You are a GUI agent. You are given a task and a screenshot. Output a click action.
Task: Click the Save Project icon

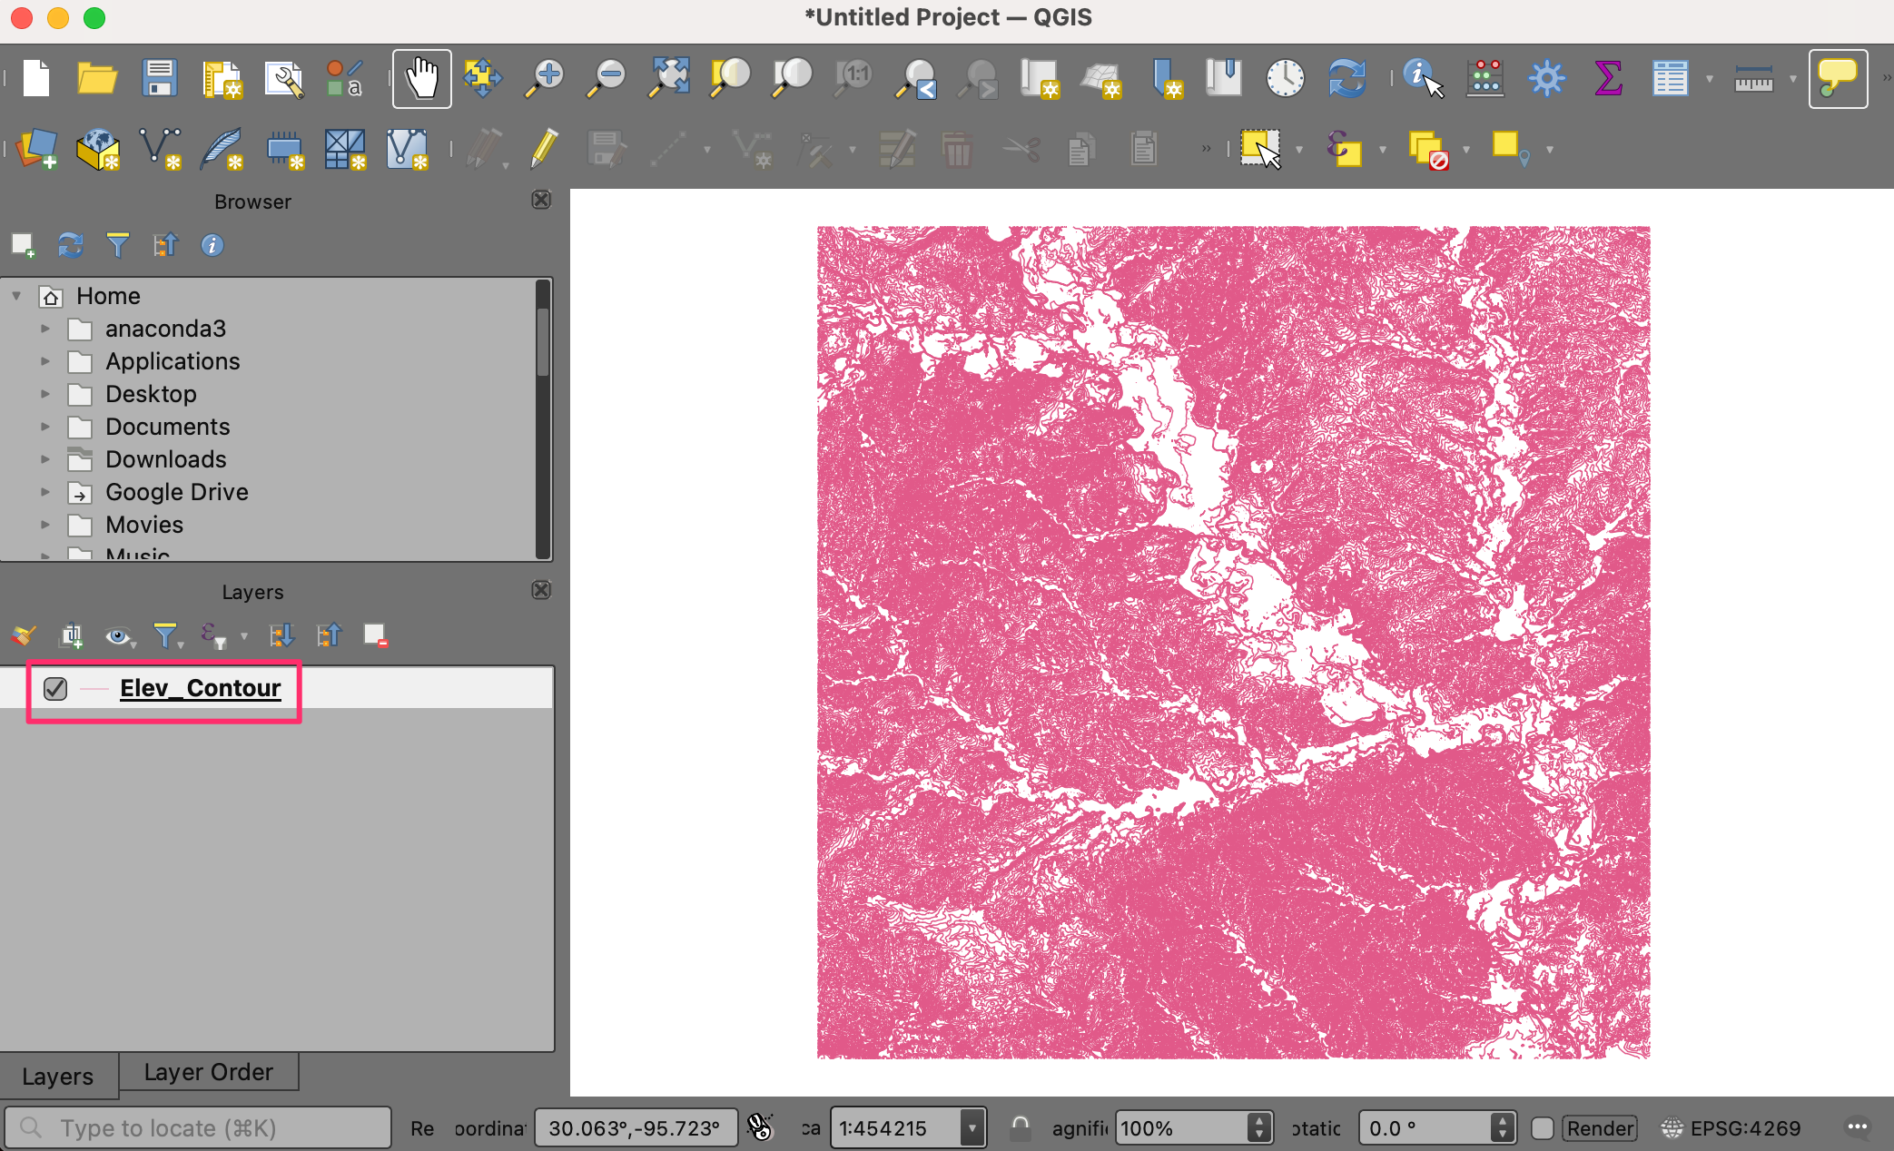click(160, 78)
